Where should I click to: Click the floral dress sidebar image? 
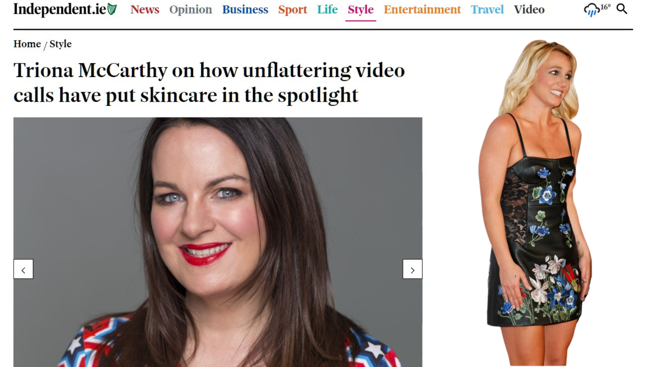point(536,202)
